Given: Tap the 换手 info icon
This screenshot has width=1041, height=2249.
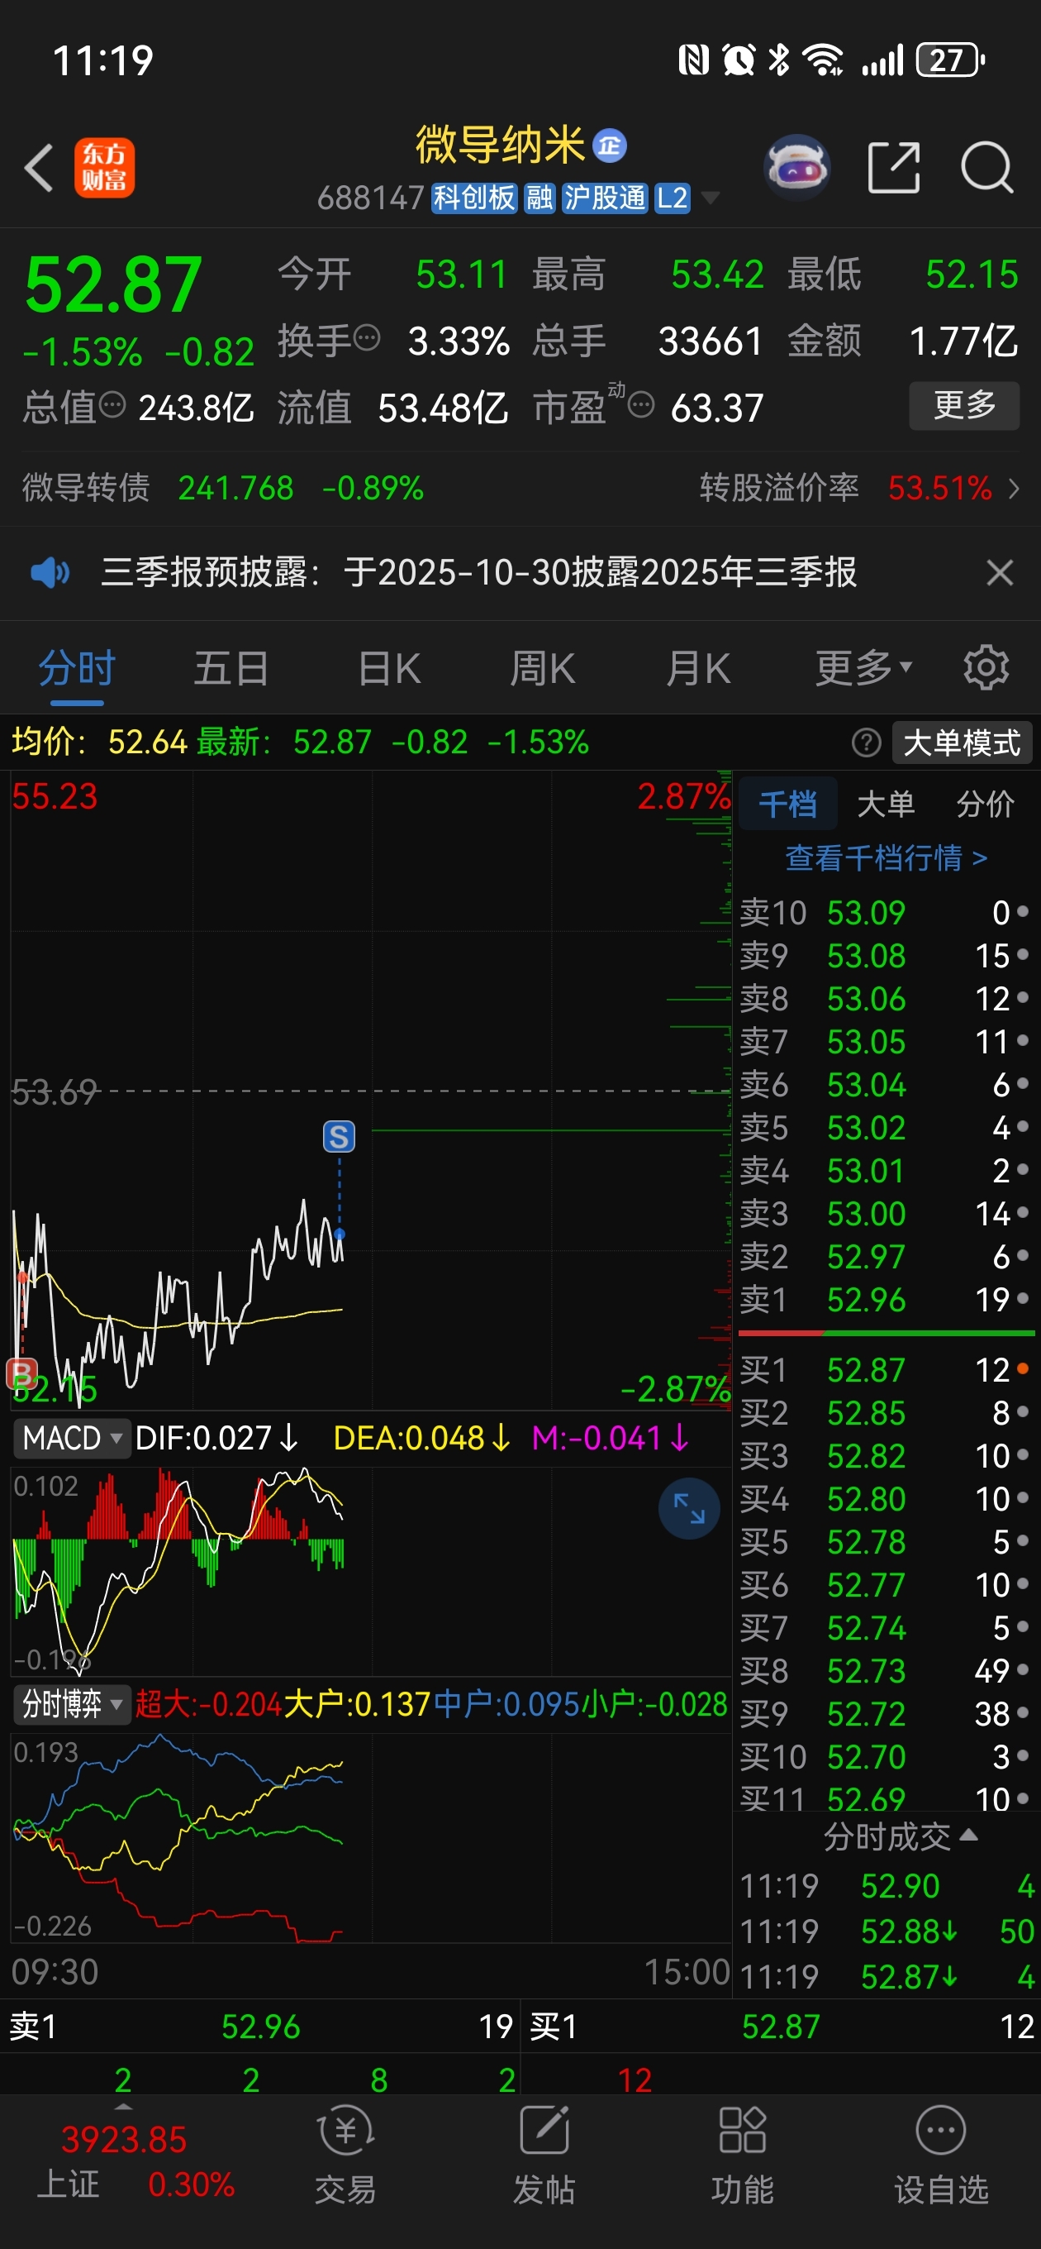Looking at the screenshot, I should (x=368, y=338).
